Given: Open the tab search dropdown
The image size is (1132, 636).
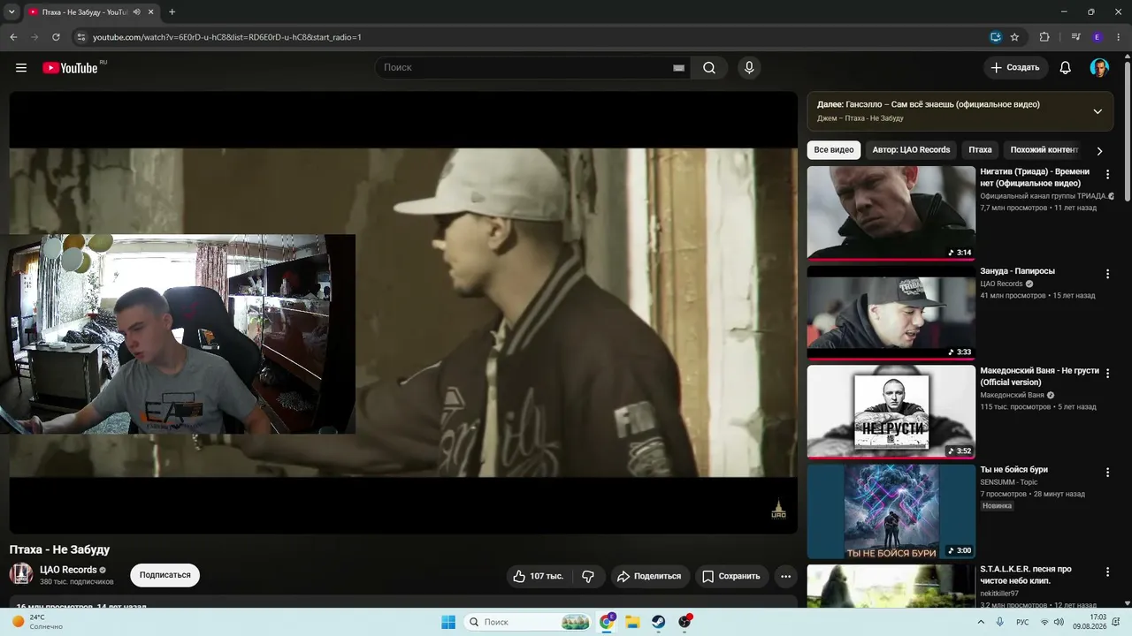Looking at the screenshot, I should click(x=11, y=12).
